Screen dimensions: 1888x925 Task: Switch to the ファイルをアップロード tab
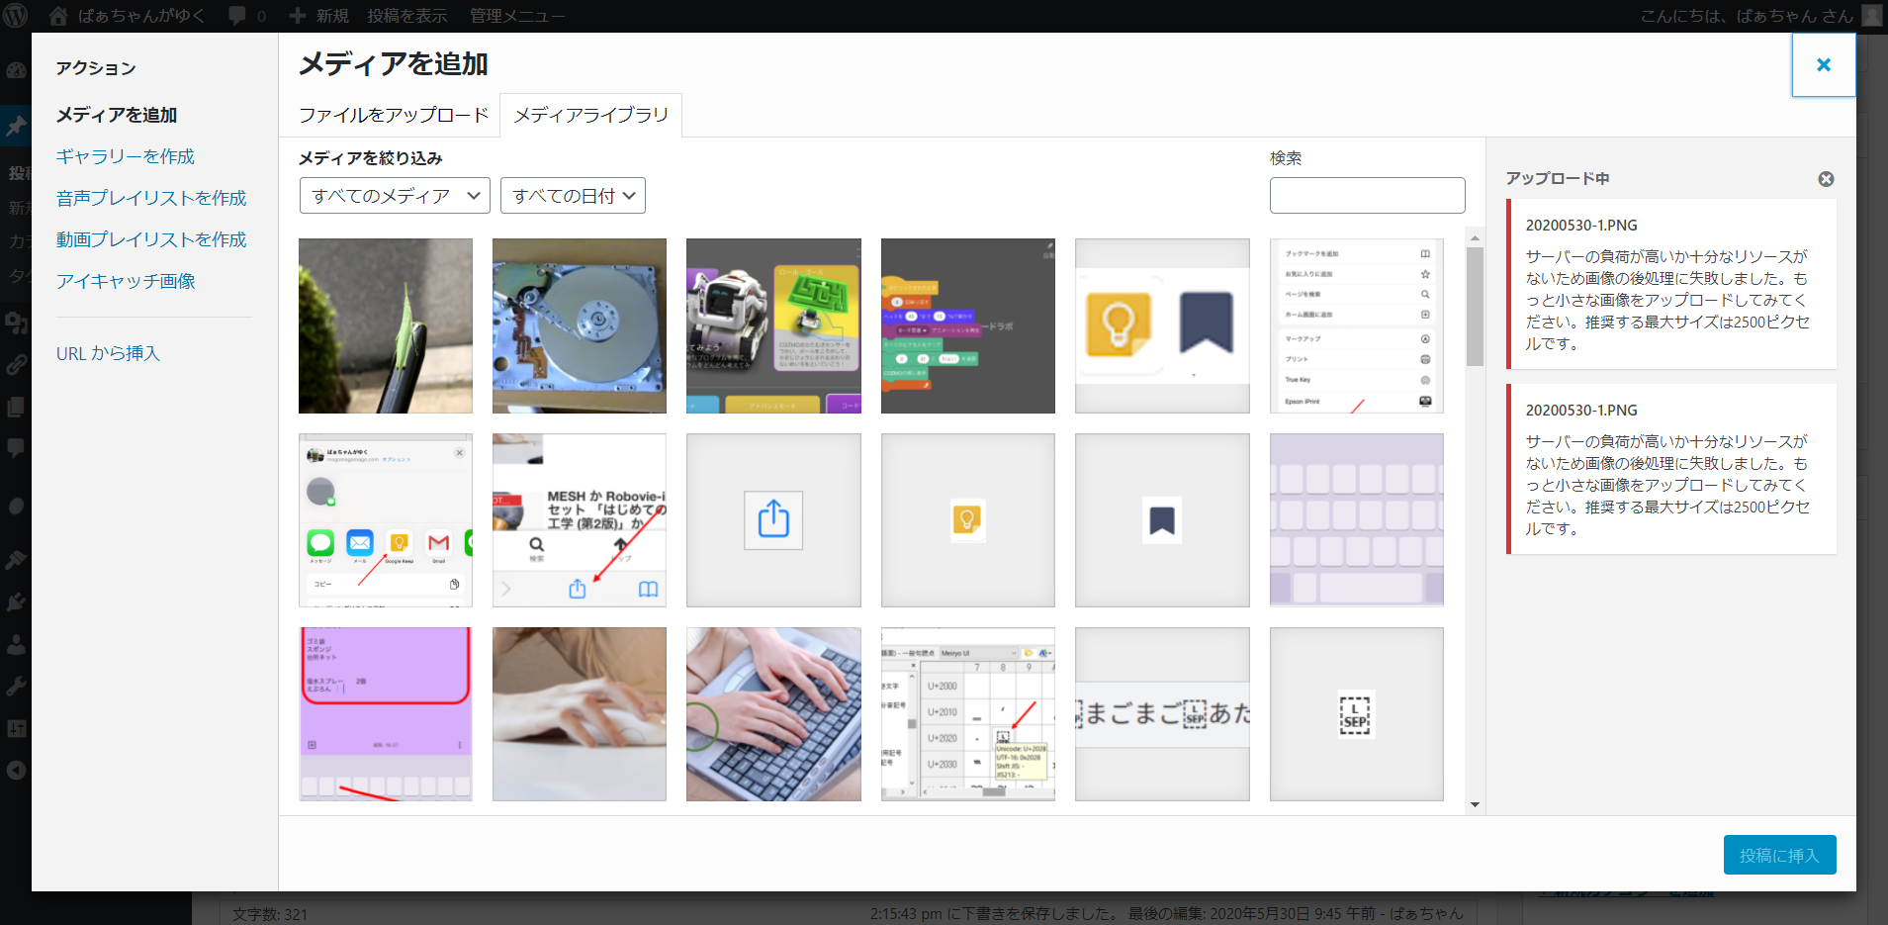[x=394, y=115]
